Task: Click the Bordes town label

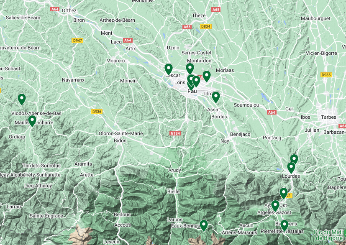Action: 219,117
